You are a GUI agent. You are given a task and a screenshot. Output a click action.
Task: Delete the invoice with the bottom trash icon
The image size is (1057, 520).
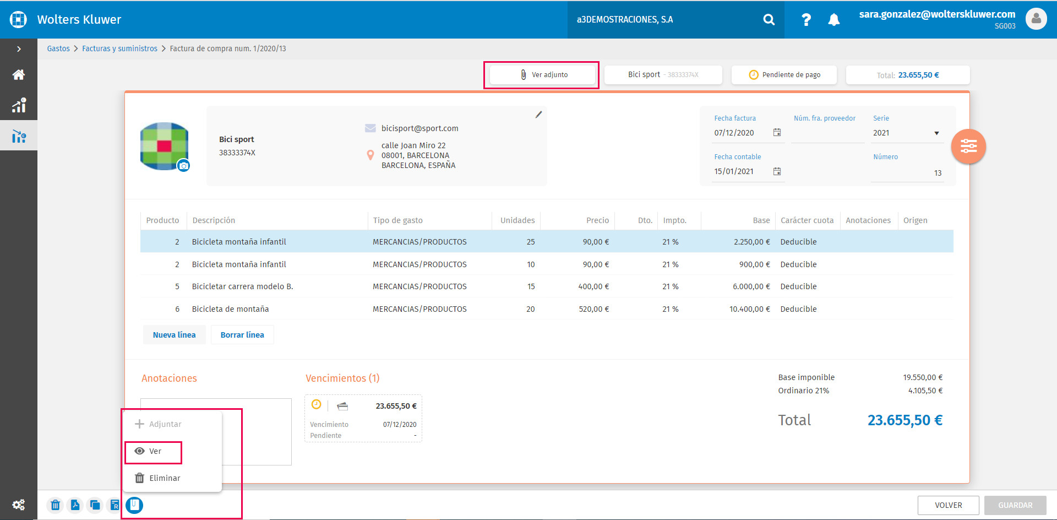55,505
